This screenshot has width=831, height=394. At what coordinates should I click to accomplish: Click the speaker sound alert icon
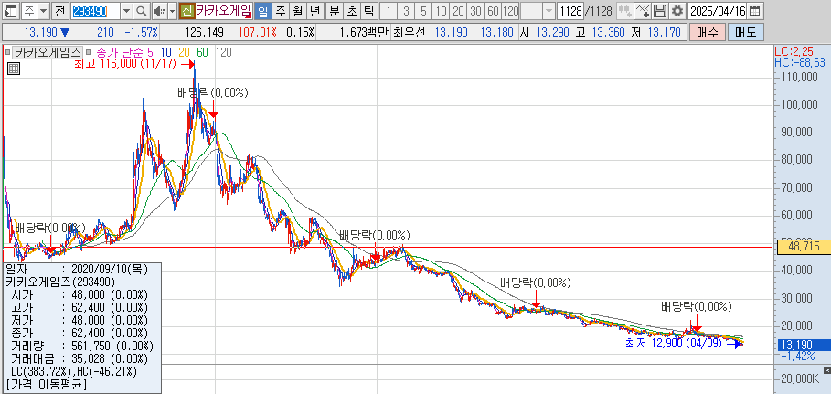159,11
